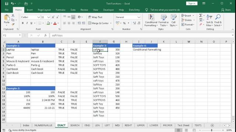Click the Delete cells button
Image resolution: width=236 pixels, height=132 pixels.
tap(188, 20)
